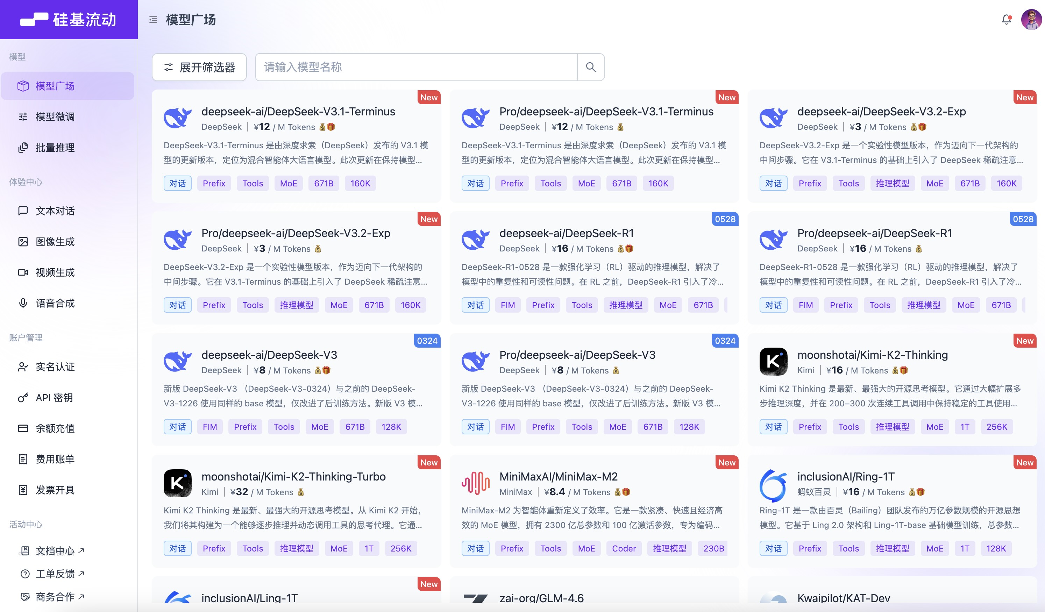Click the SiliconFlow 硅基流动 logo

coord(69,20)
